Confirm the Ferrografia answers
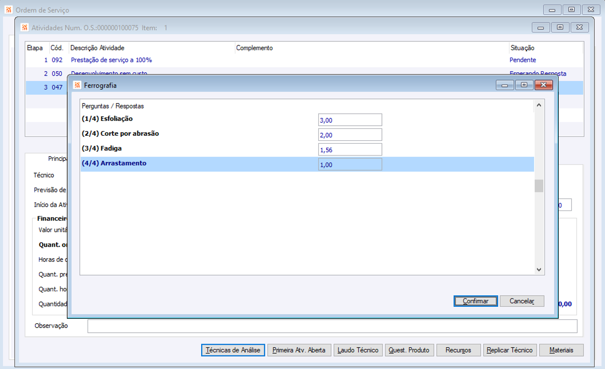The width and height of the screenshot is (605, 369). point(476,301)
